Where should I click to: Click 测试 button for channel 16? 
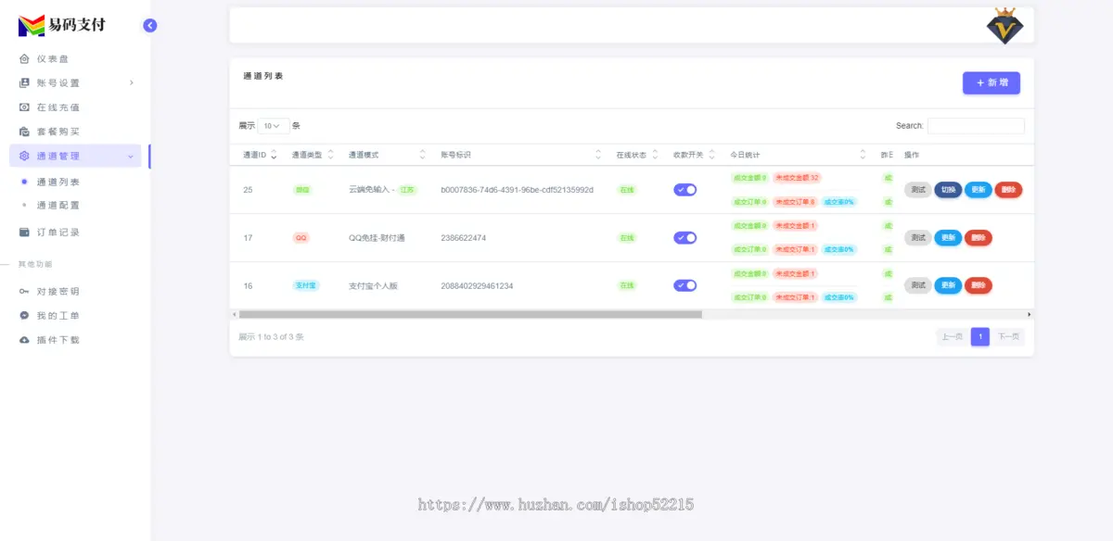917,285
